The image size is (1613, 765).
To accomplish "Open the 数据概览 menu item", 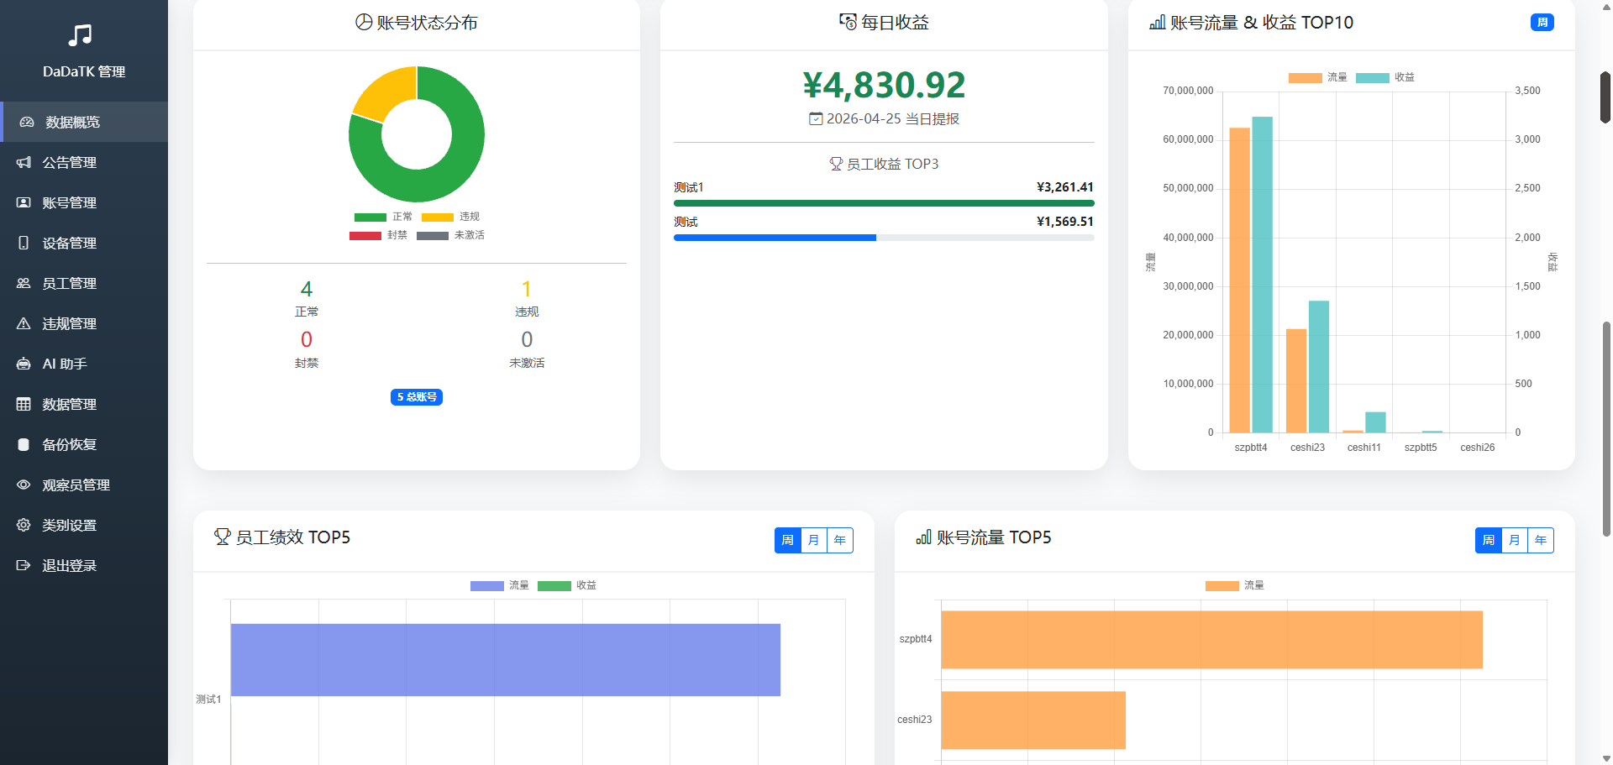I will point(72,122).
